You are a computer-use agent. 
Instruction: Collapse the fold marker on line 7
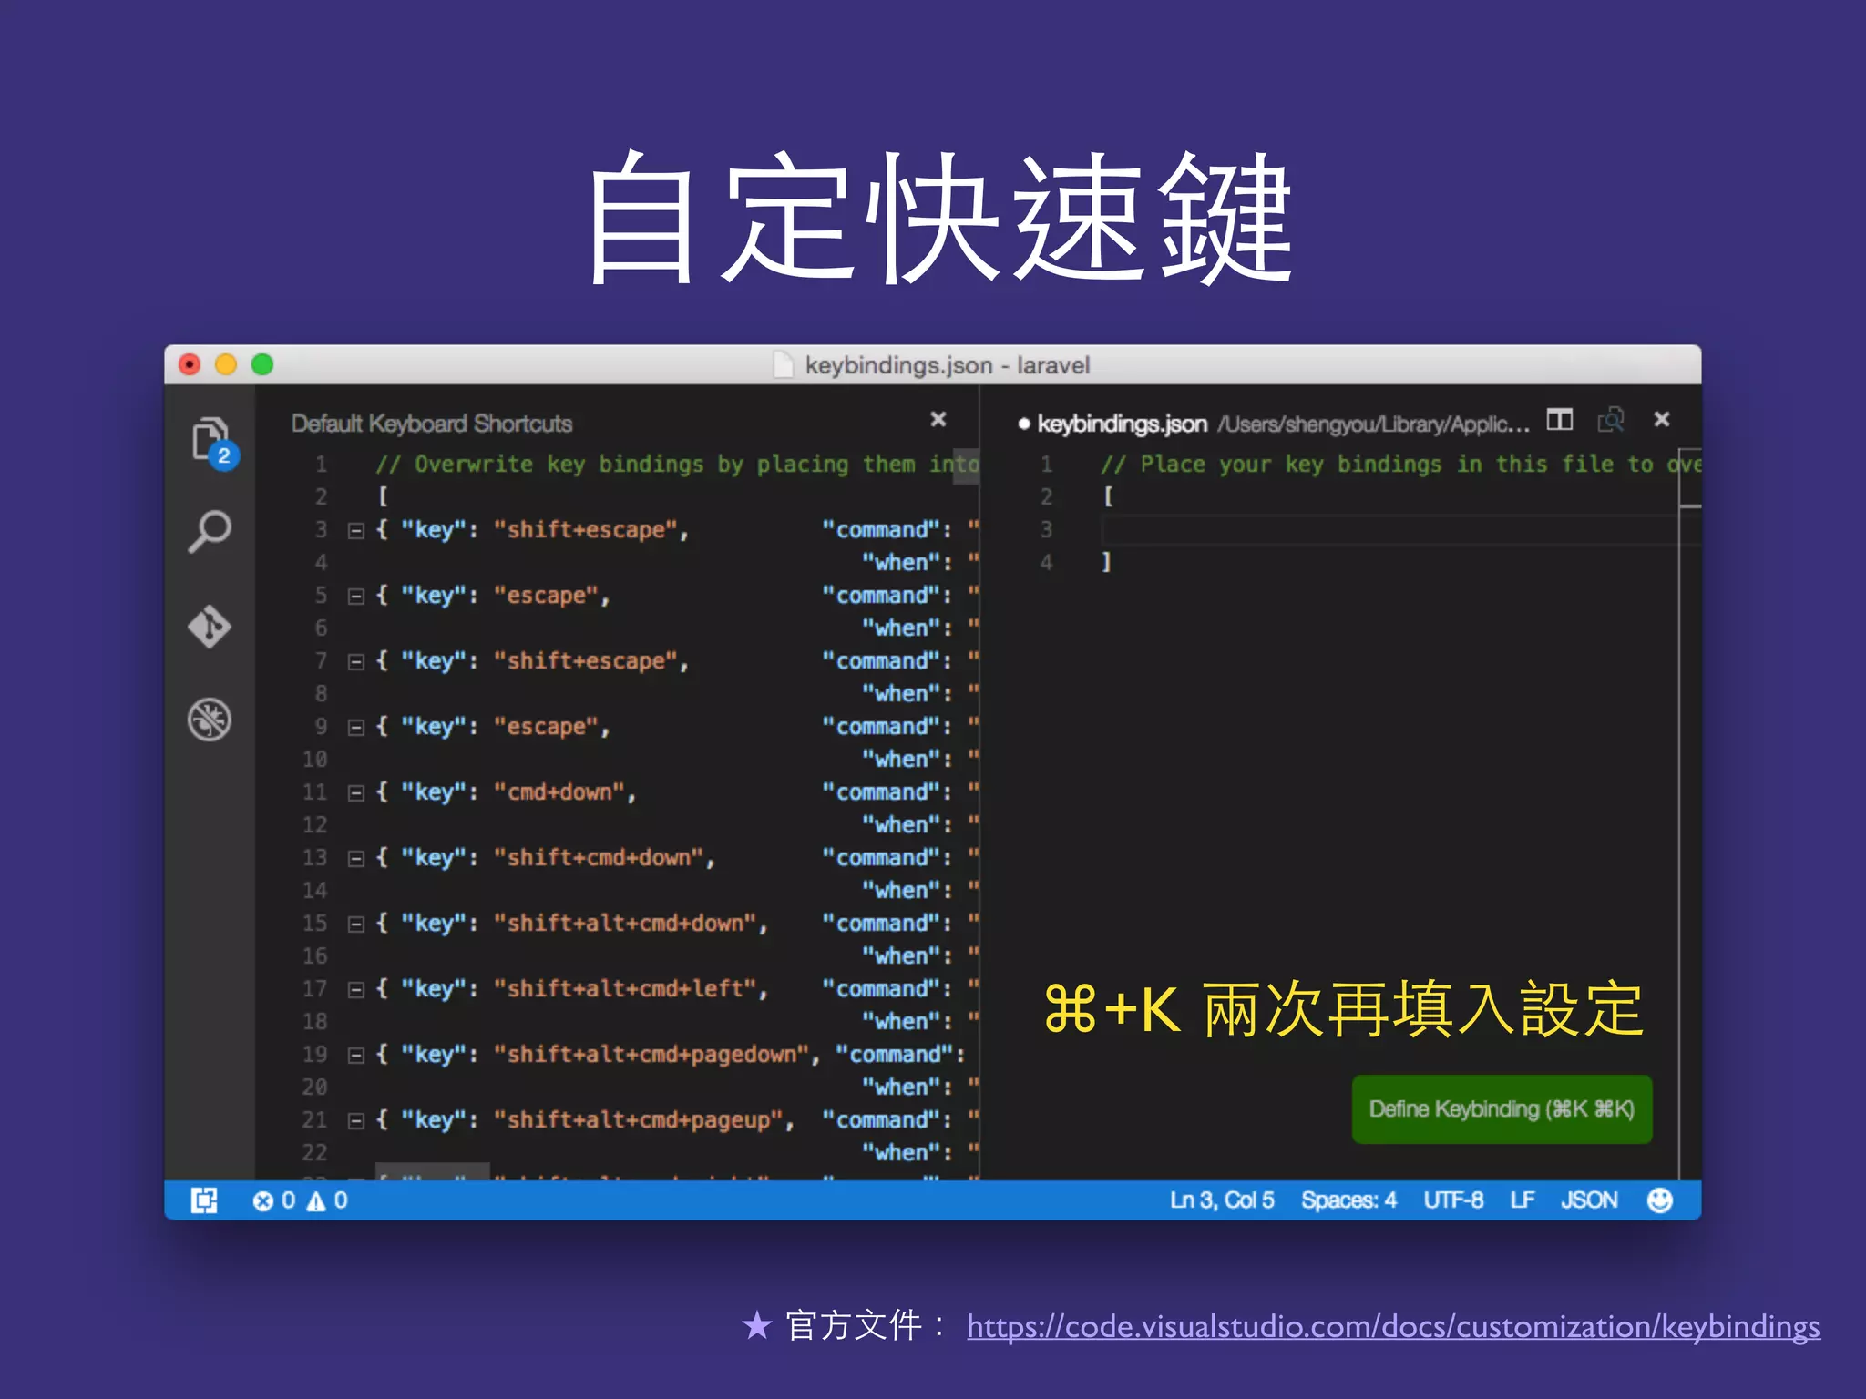(x=356, y=662)
